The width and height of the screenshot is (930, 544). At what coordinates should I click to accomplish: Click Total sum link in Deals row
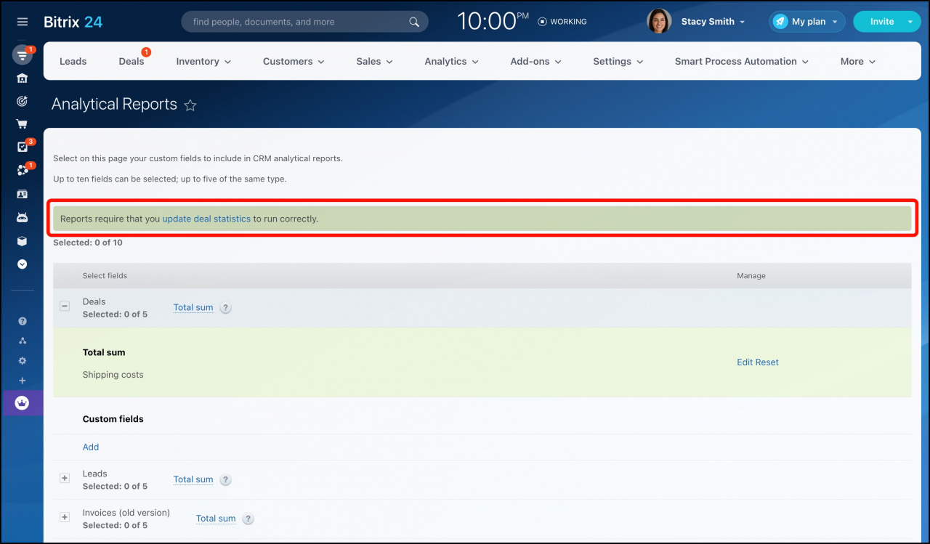193,307
